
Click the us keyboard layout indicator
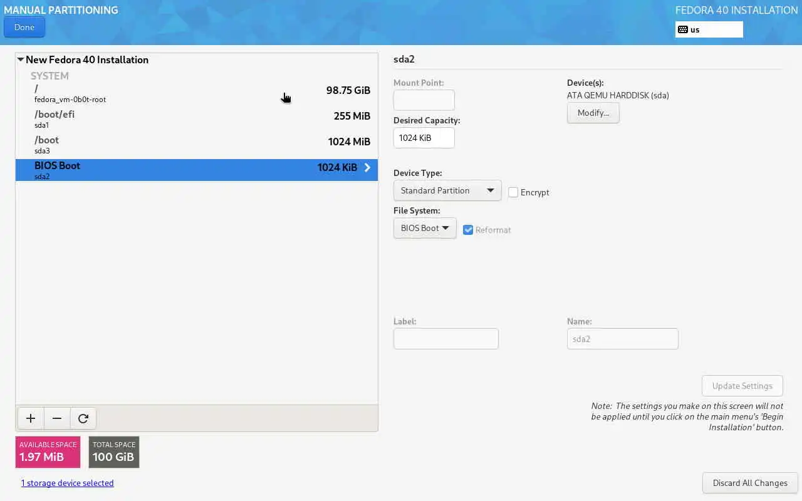click(x=709, y=29)
